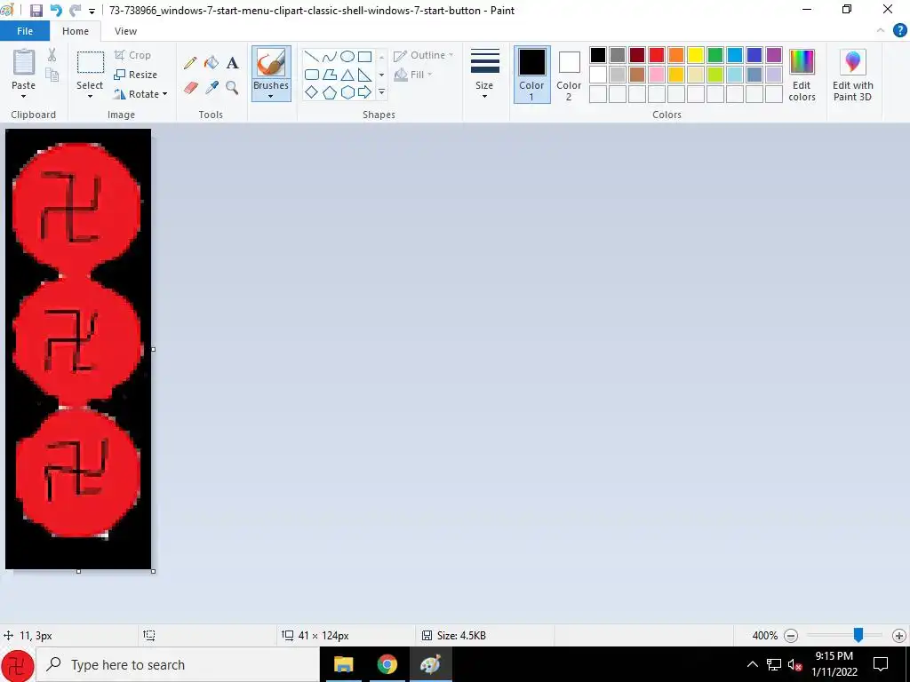910x682 pixels.
Task: Select the Diamond shape
Action: [x=312, y=92]
